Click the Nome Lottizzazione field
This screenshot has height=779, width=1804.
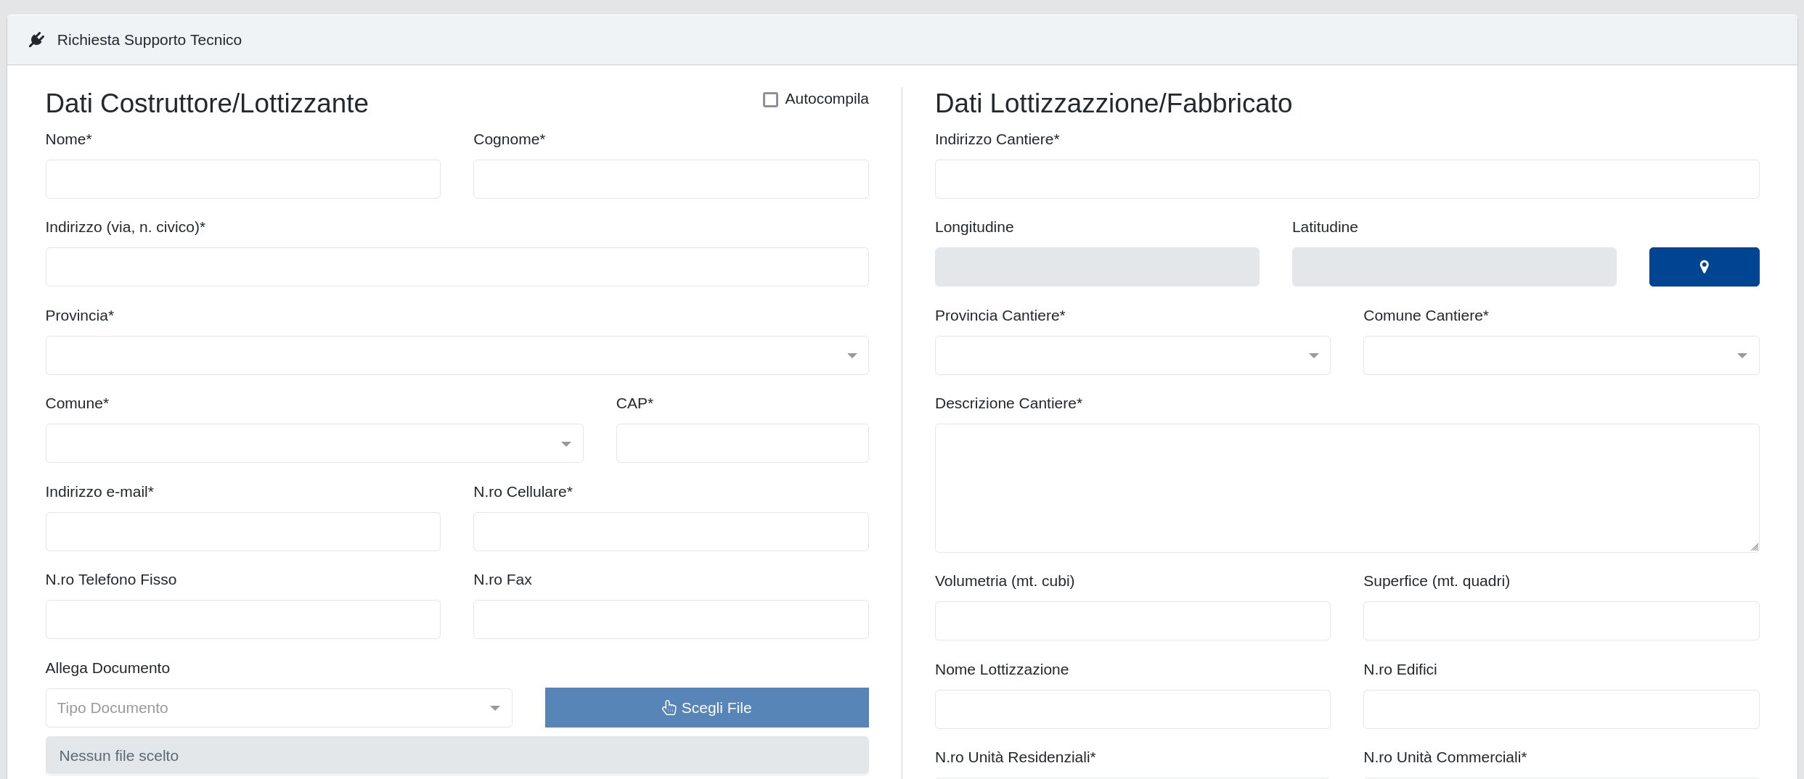click(x=1132, y=709)
